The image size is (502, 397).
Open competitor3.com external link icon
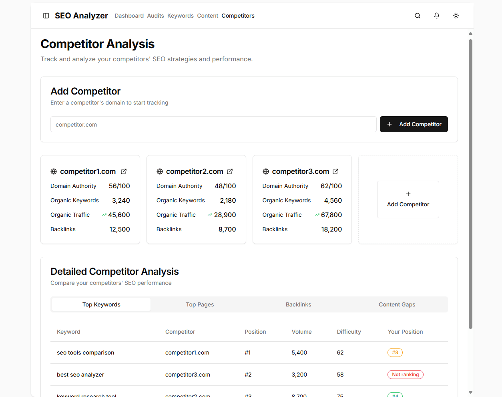point(335,171)
